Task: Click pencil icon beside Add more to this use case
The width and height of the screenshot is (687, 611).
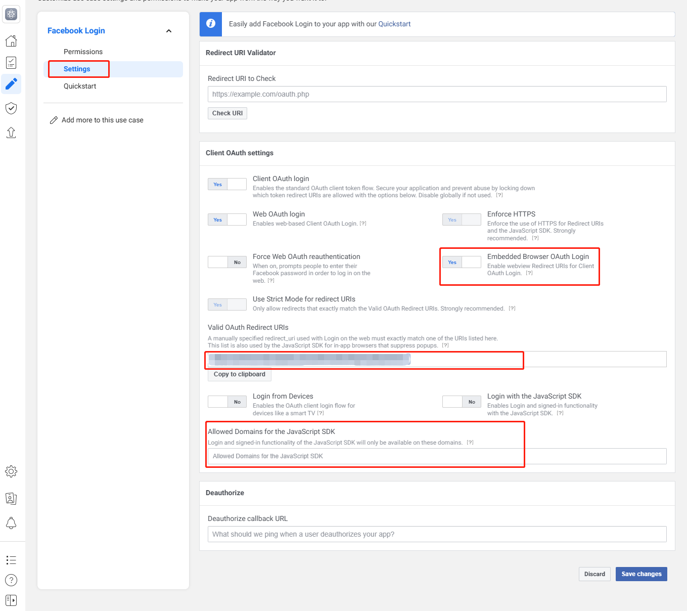Action: tap(54, 120)
